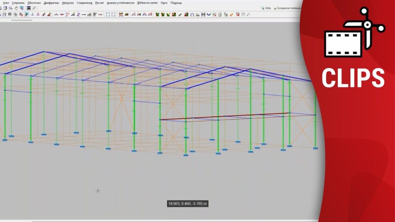395x222 pixels.
Task: Click the first dashed rectangle selection icon
Action: (x=108, y=15)
